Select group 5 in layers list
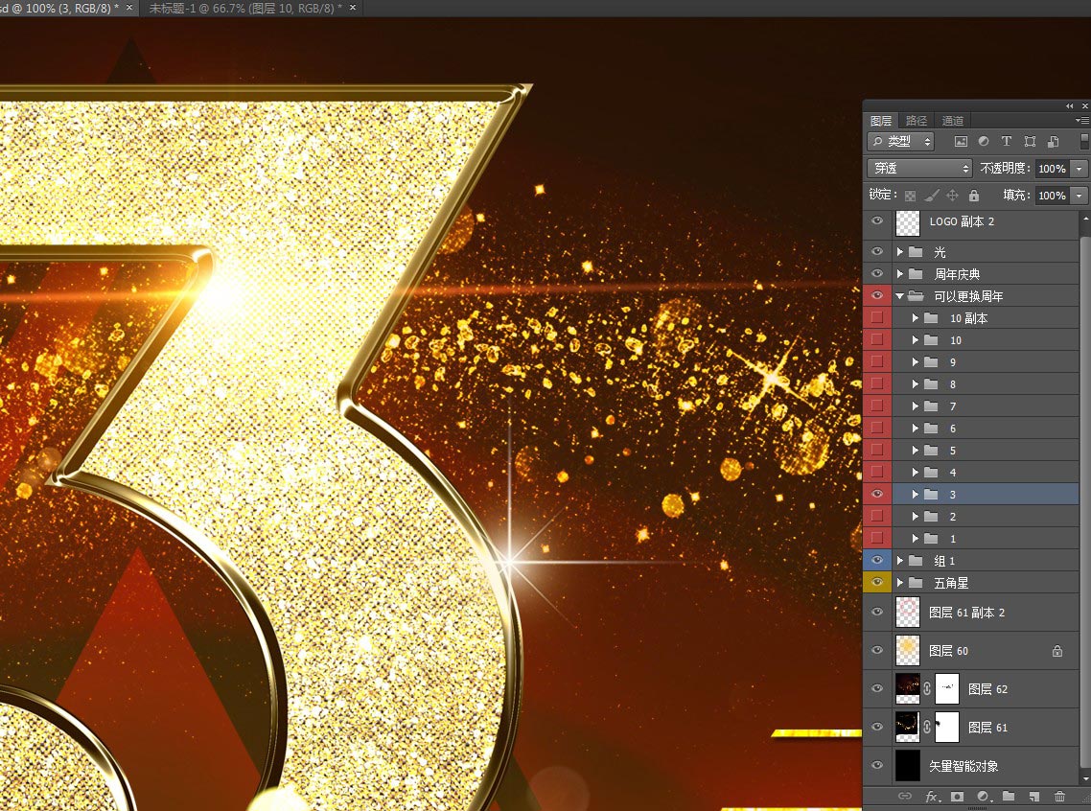The height and width of the screenshot is (811, 1091). [x=970, y=450]
